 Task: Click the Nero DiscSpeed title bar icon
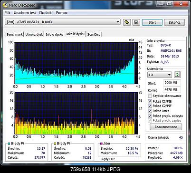click(x=5, y=5)
